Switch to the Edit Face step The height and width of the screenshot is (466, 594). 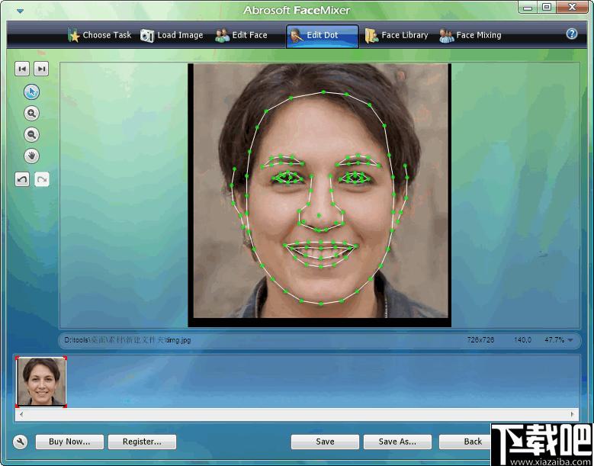[x=241, y=35]
